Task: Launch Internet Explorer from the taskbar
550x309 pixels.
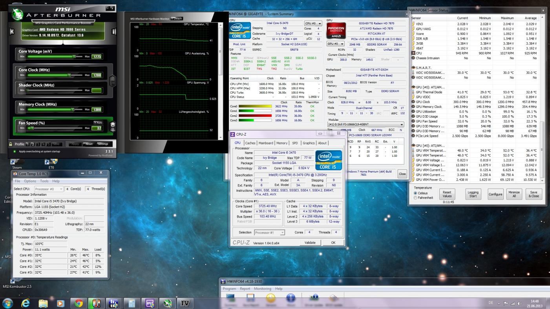Action: (x=26, y=303)
